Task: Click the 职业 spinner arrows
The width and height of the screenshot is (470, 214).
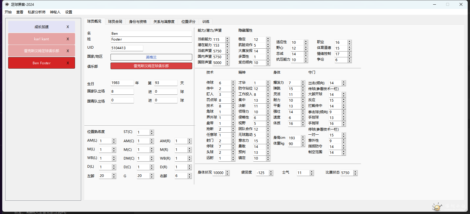Action: [350, 42]
